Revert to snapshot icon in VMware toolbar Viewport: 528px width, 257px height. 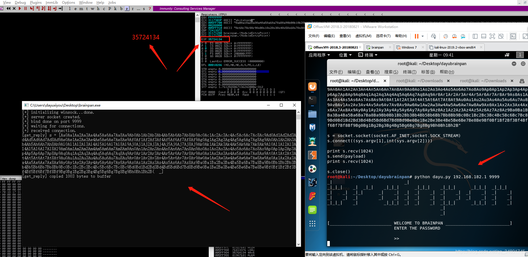(454, 36)
